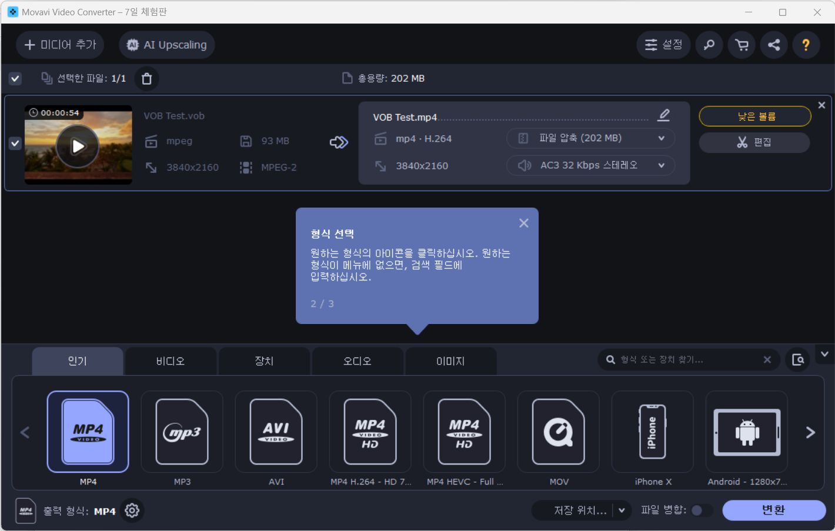
Task: Click the mp4 · H.264 output codec text
Action: pos(423,139)
